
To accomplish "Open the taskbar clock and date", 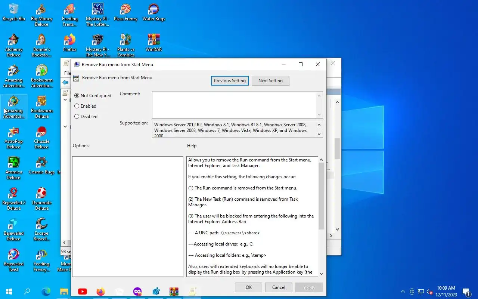I will [446, 292].
